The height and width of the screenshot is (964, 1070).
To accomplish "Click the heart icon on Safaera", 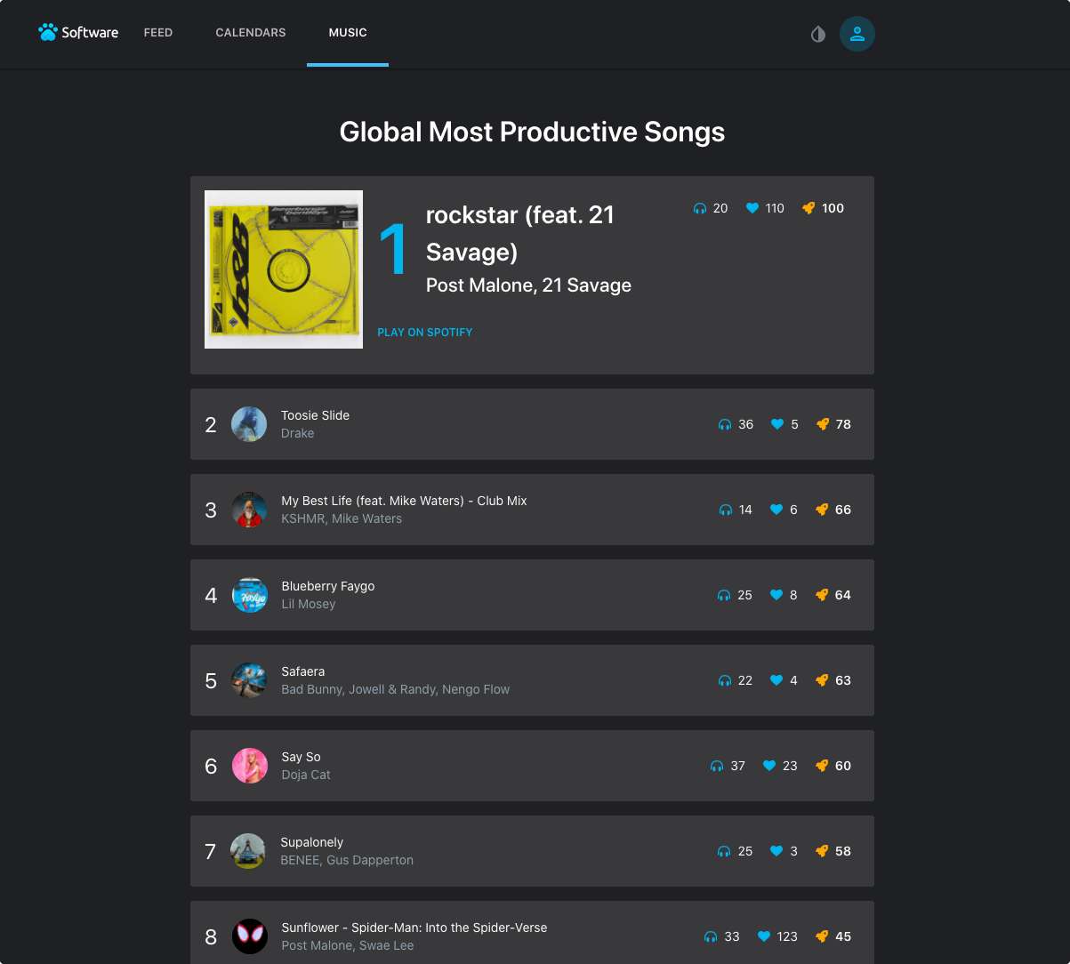I will (x=775, y=680).
